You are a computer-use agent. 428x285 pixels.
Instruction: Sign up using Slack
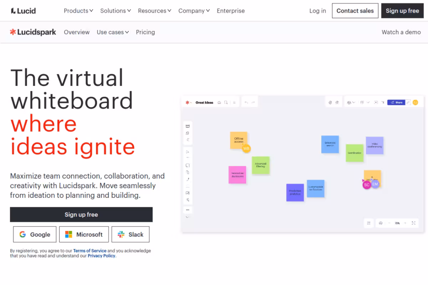131,234
